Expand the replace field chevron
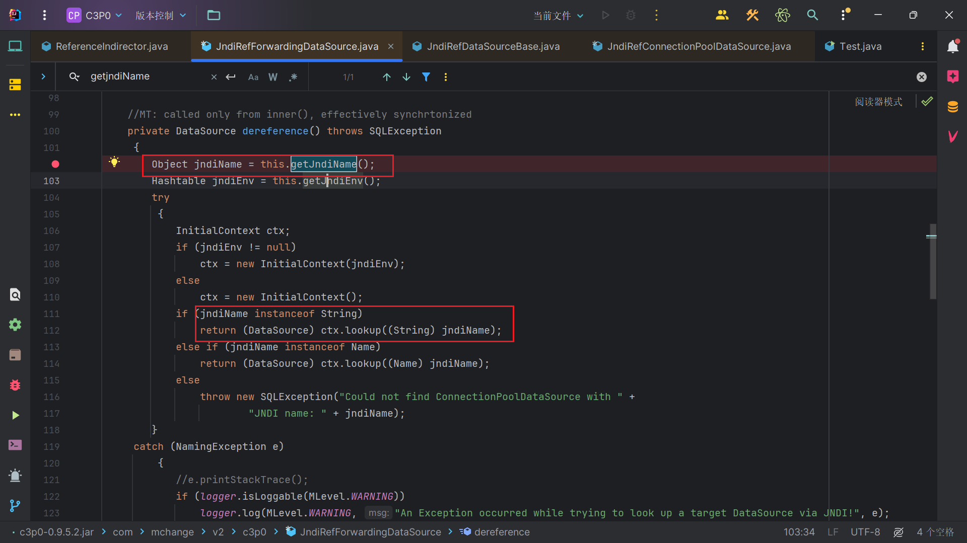The width and height of the screenshot is (967, 543). pos(43,76)
